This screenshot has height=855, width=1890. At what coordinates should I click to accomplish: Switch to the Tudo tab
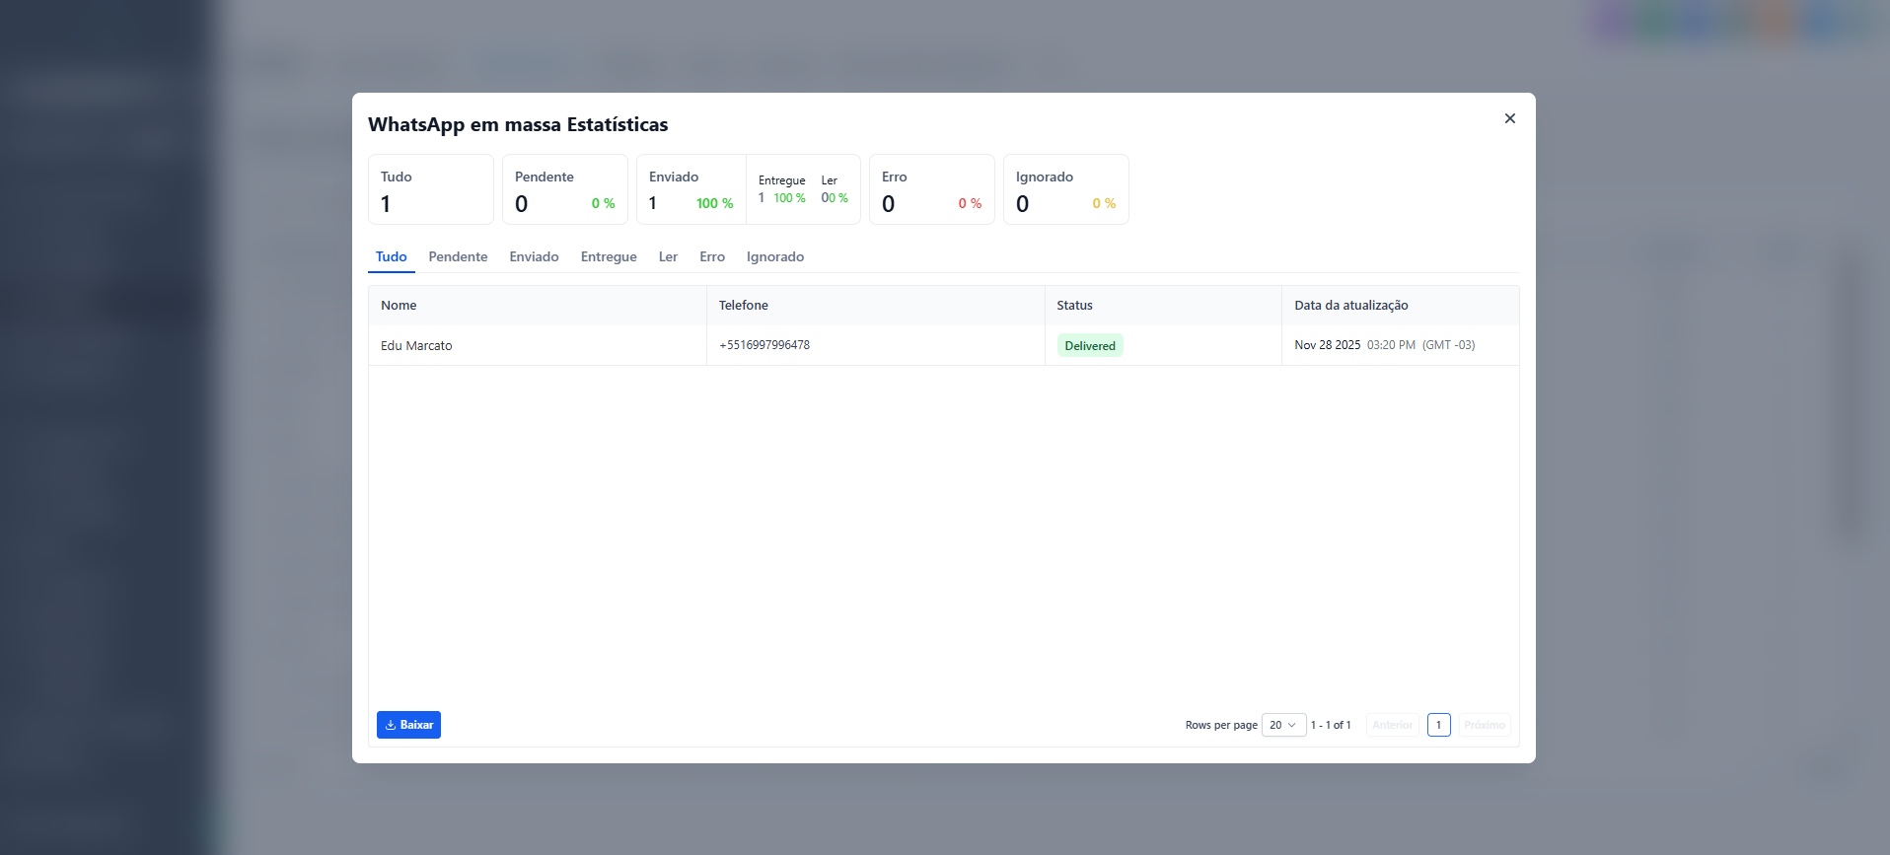click(392, 256)
